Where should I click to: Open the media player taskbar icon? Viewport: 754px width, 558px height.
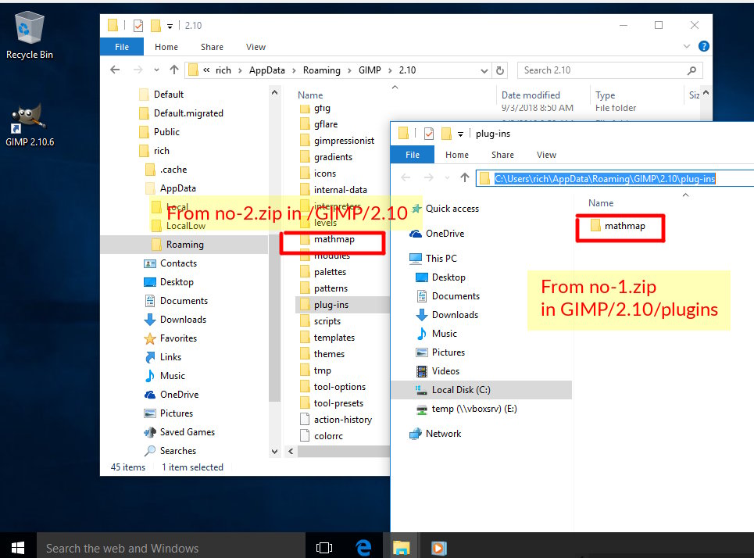438,547
